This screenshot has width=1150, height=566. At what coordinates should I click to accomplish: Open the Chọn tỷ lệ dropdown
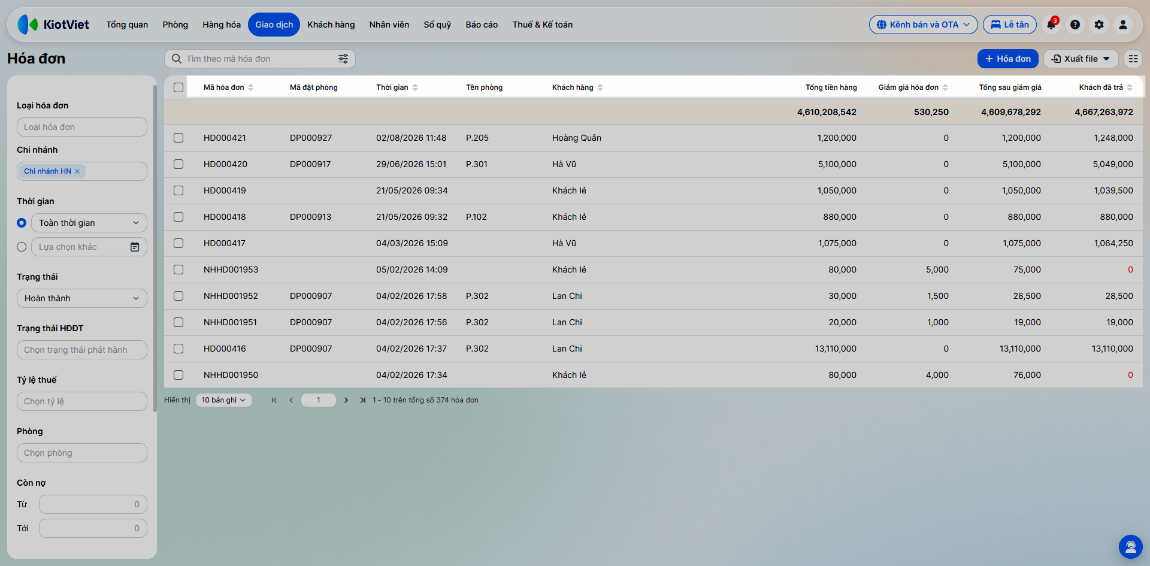click(x=82, y=401)
